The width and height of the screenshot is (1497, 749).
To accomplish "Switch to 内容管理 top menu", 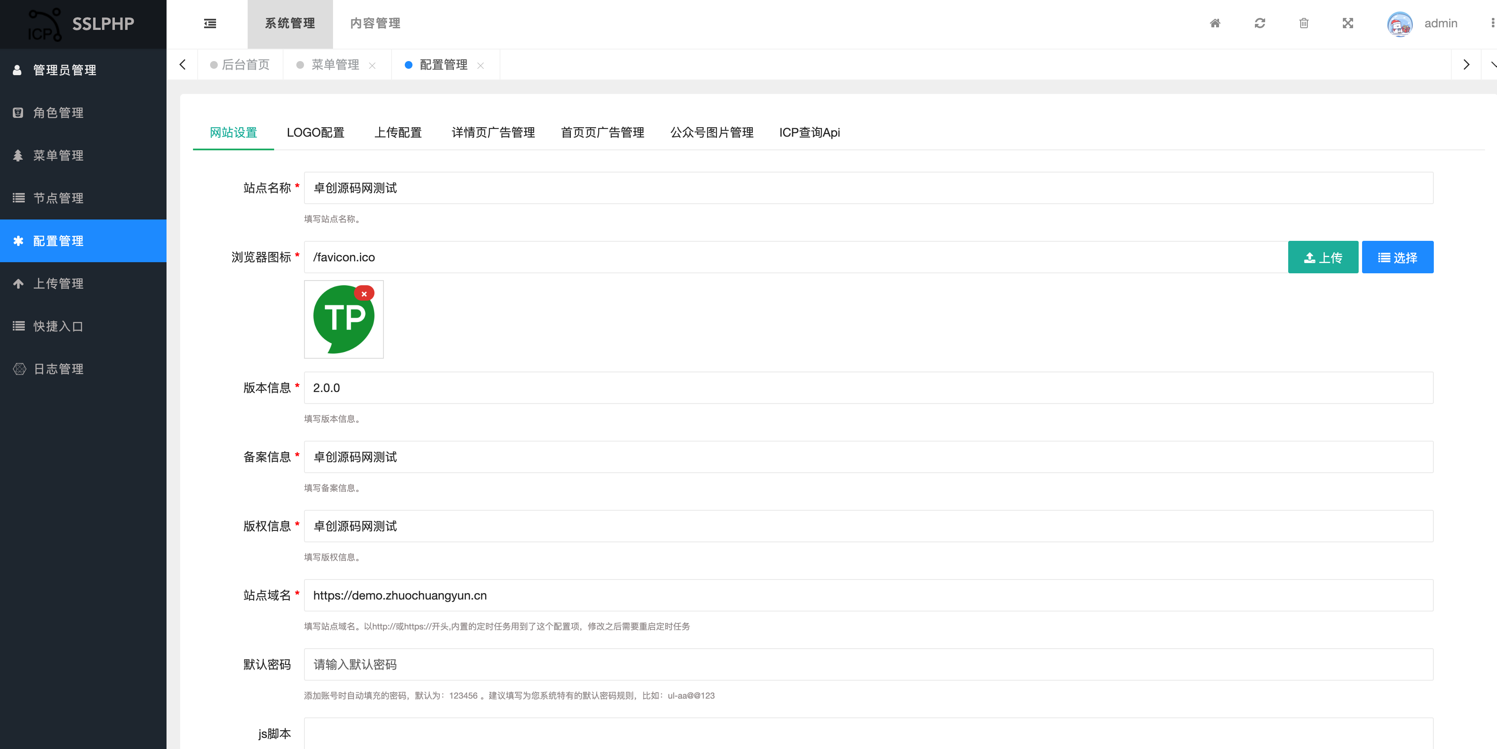I will [x=375, y=24].
